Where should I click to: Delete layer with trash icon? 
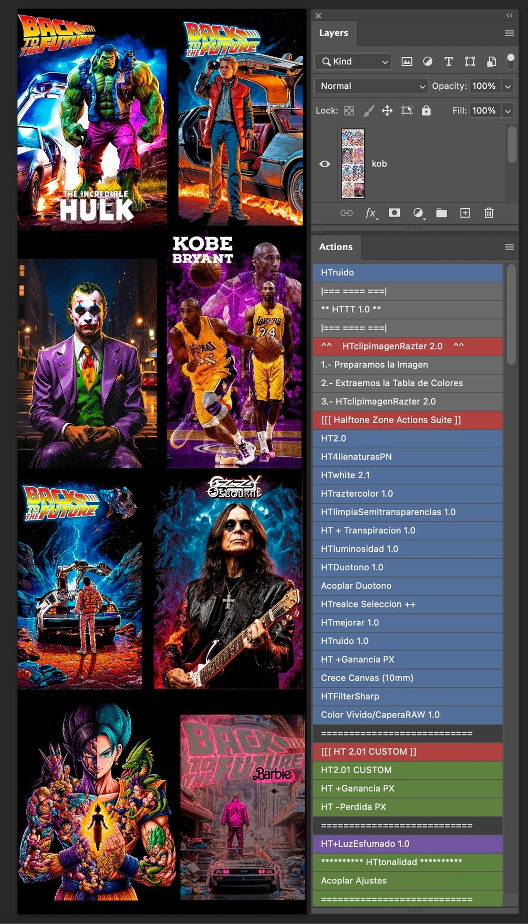pyautogui.click(x=489, y=213)
